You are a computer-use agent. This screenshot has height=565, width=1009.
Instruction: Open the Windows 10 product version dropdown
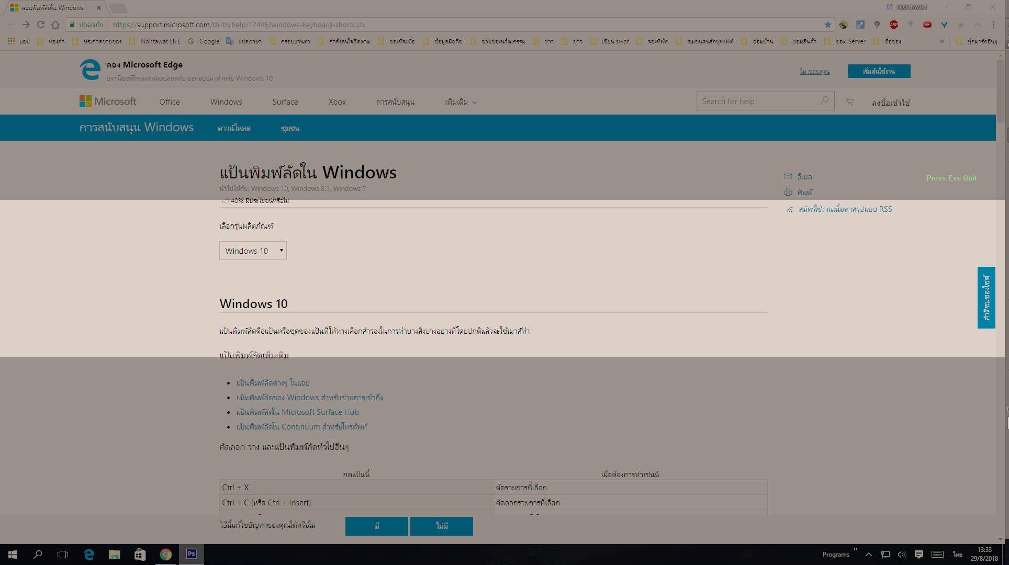coord(253,251)
